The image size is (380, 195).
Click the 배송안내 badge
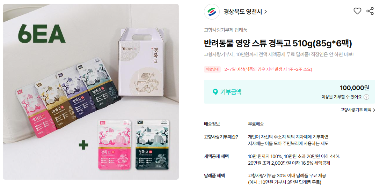tap(212, 69)
